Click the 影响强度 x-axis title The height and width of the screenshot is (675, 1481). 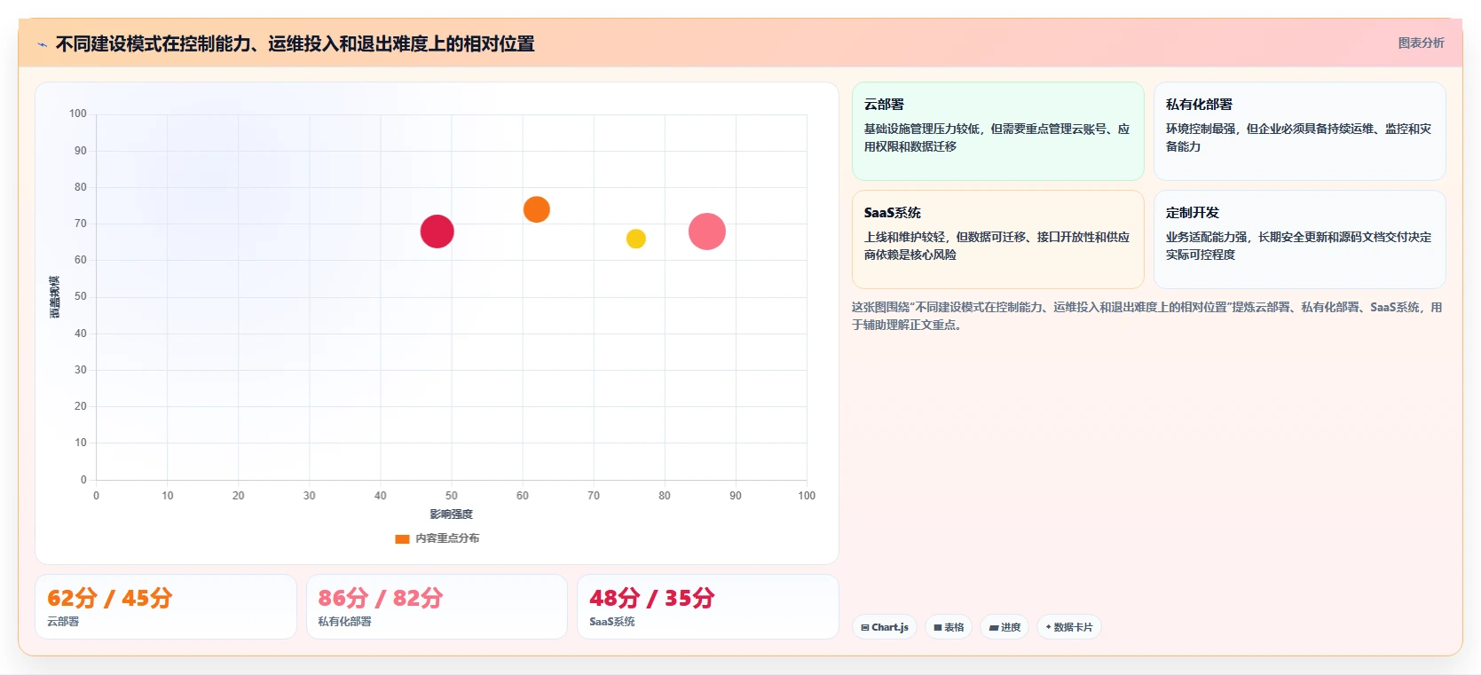[x=451, y=514]
